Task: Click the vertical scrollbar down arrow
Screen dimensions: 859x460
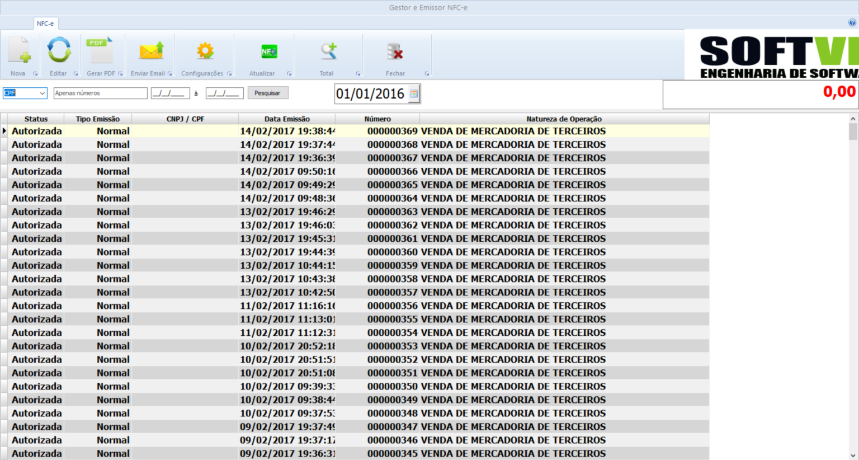Action: click(x=853, y=456)
